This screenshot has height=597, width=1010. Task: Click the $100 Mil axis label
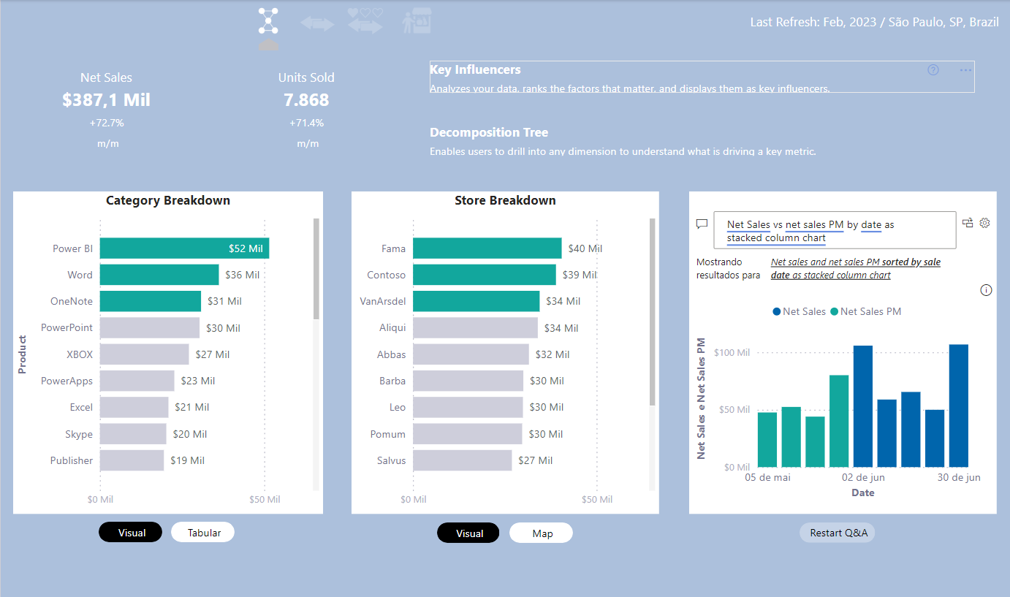tap(732, 352)
